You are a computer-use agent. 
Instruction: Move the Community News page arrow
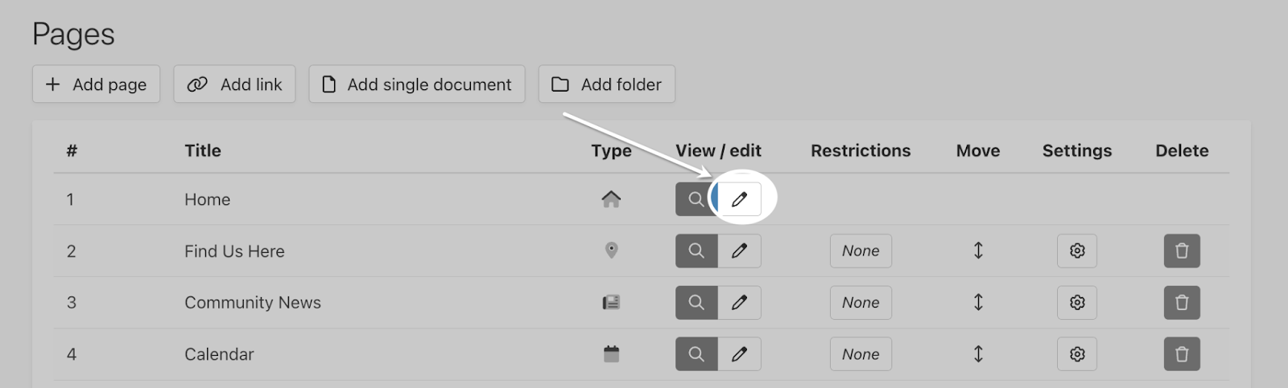pos(978,303)
